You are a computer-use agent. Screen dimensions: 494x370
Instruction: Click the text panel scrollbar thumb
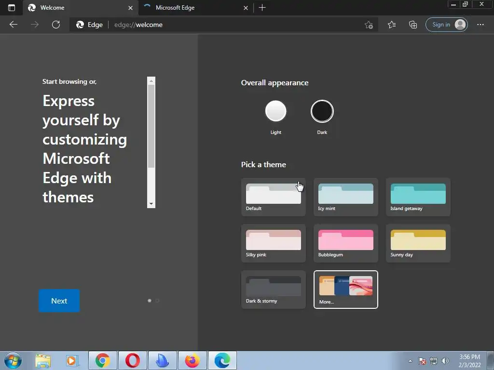tap(151, 126)
